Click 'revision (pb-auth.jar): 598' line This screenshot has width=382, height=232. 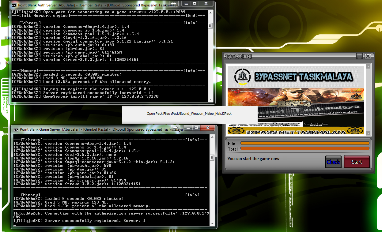(62, 166)
